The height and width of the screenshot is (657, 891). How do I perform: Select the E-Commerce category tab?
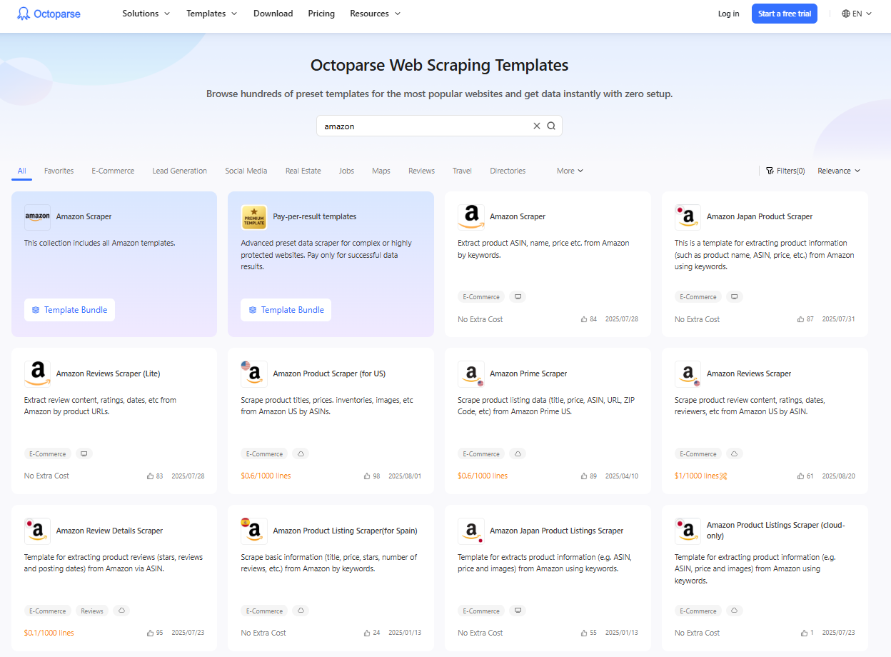113,171
